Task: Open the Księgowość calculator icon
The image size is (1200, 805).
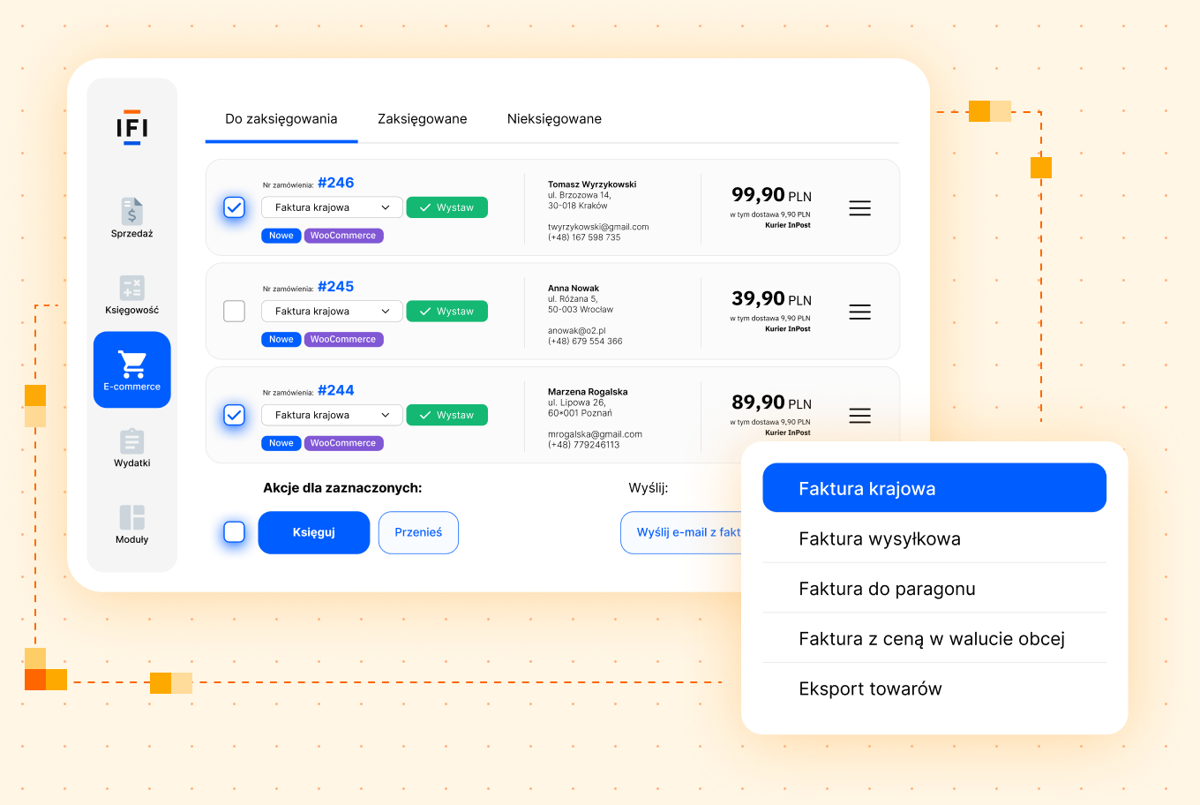Action: click(x=131, y=288)
